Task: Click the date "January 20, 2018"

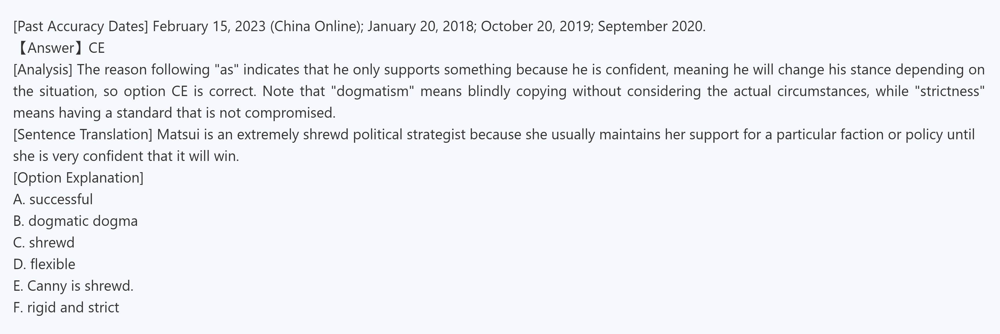Action: point(420,26)
